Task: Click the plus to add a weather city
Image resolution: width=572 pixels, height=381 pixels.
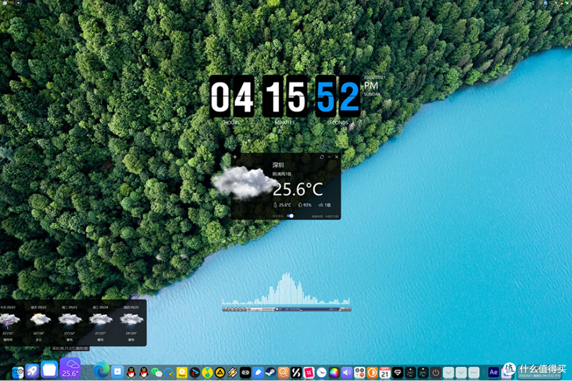Action: 235,157
